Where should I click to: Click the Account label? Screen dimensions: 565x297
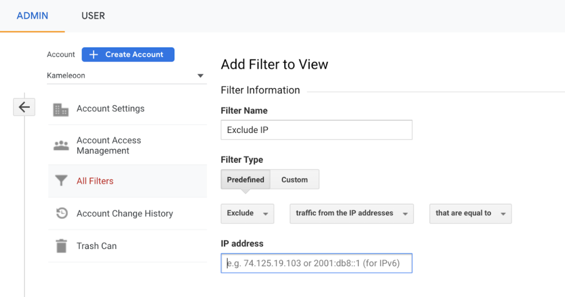click(x=61, y=55)
